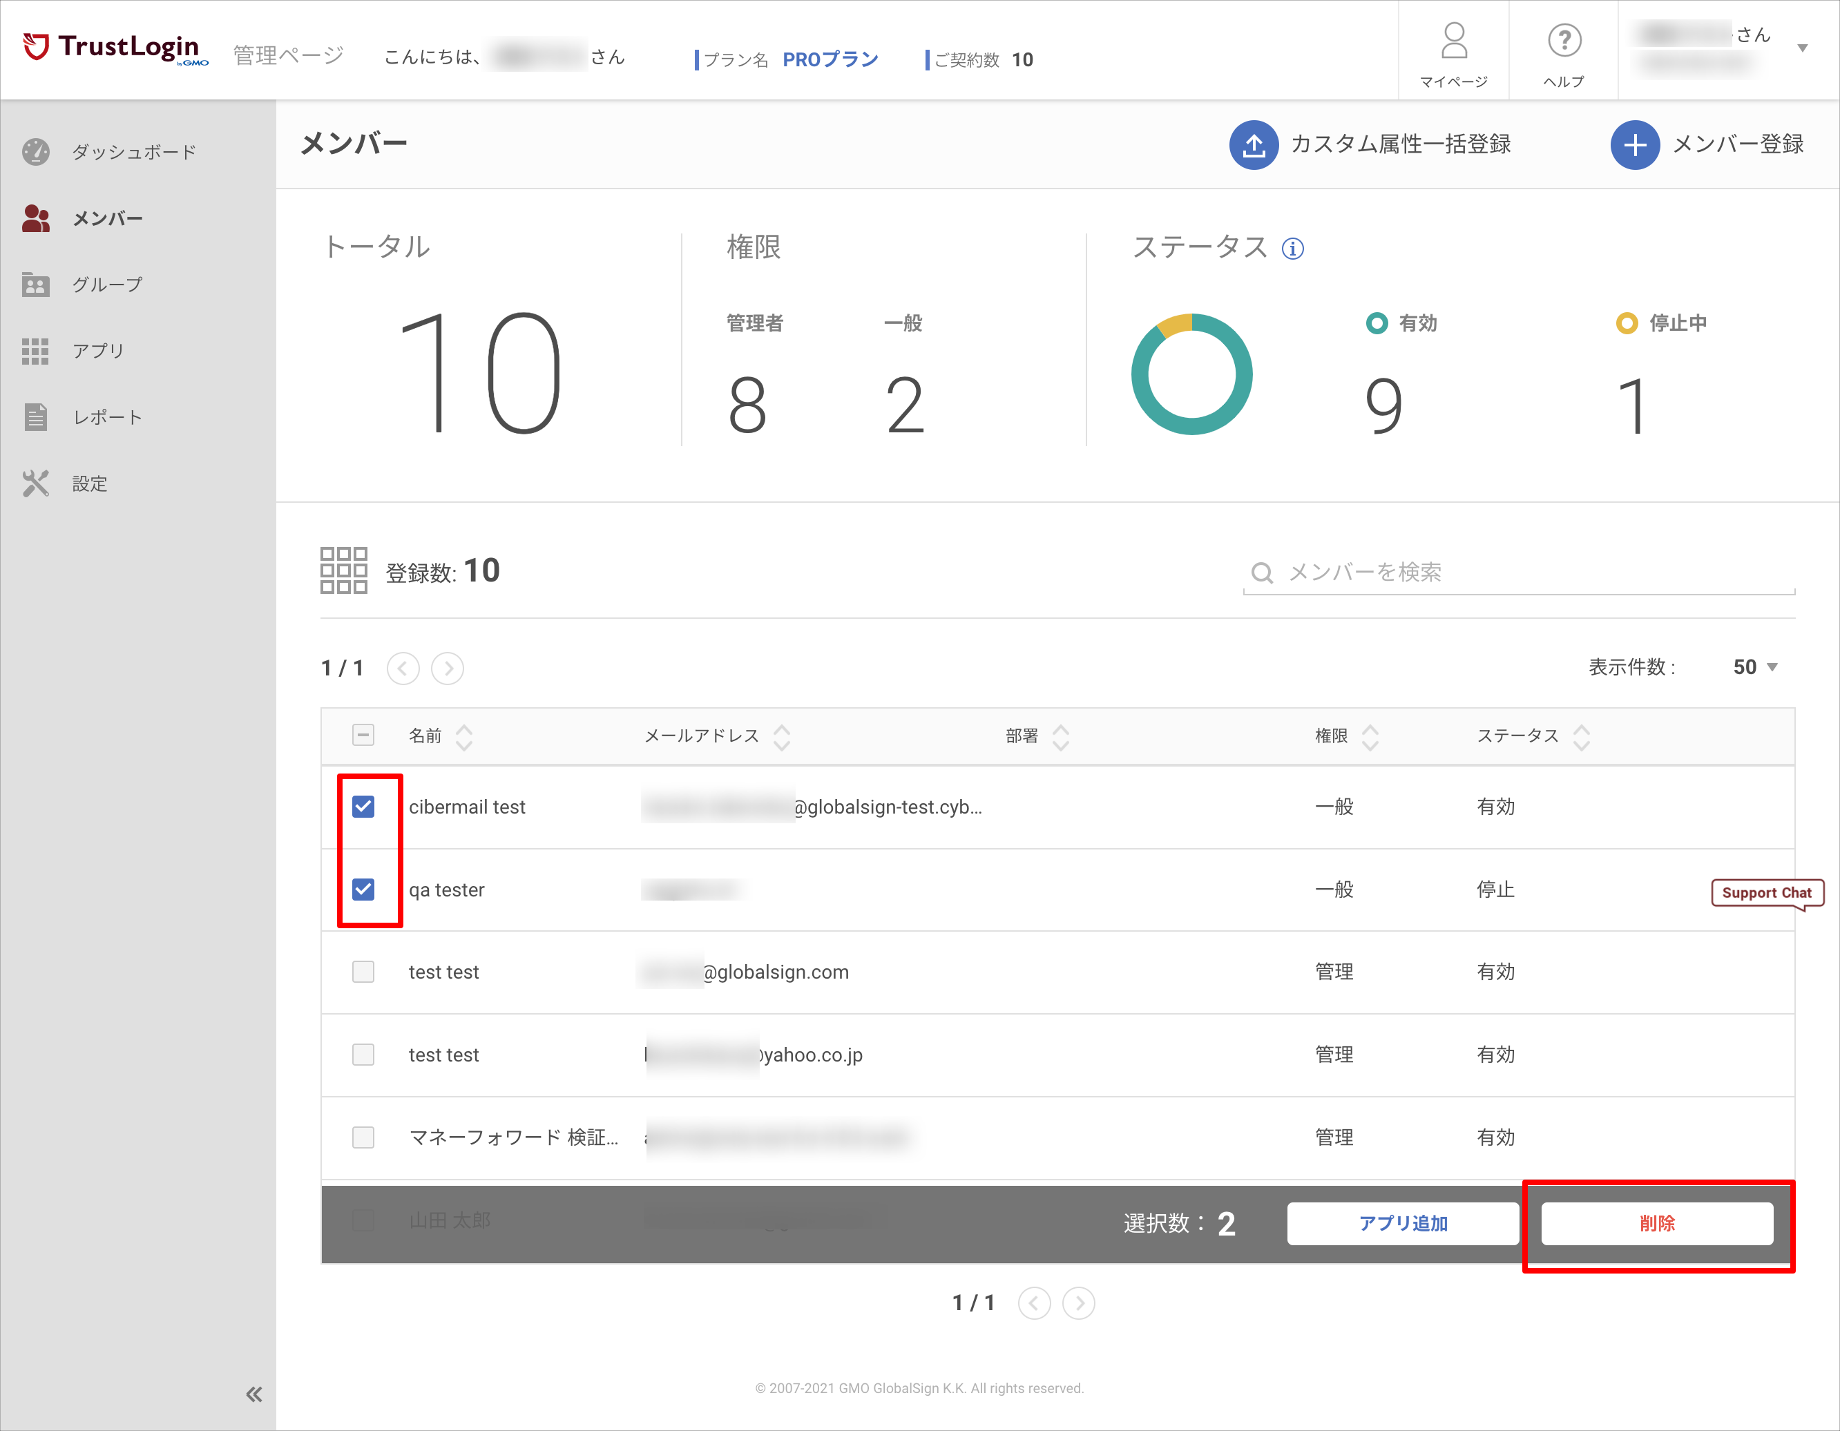Click the TrustLogin logo

click(x=115, y=49)
